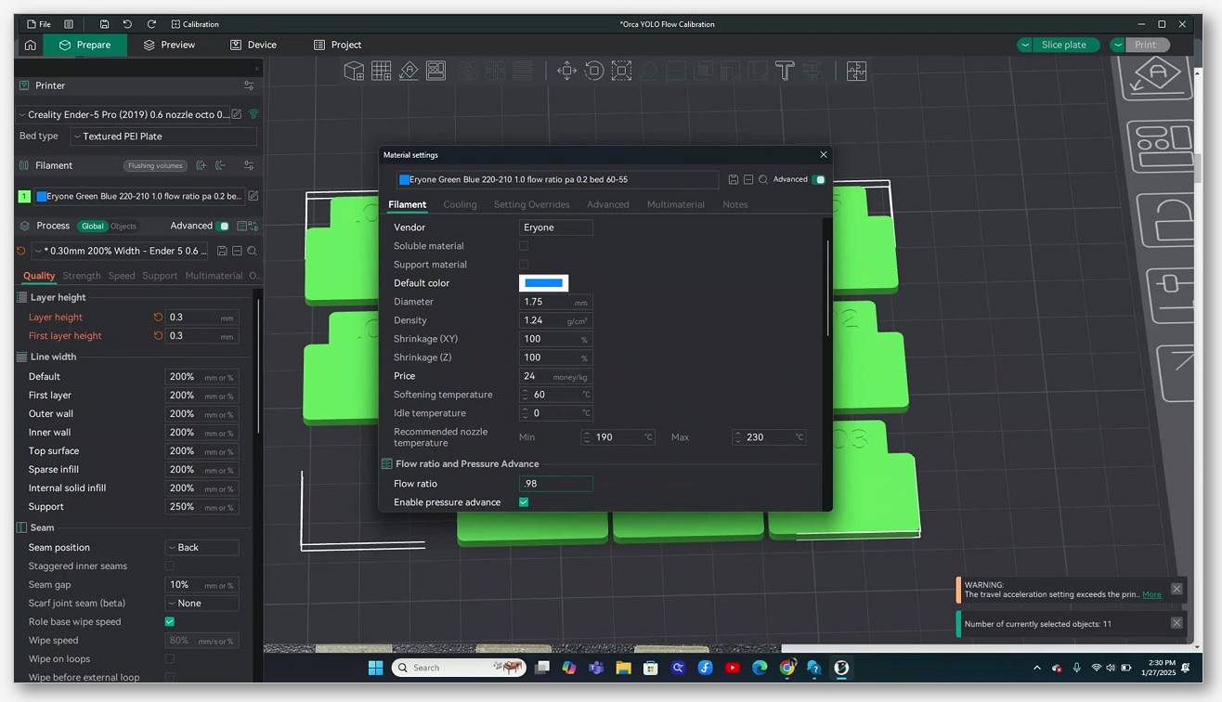Click the Home icon
The image size is (1222, 702).
tap(31, 45)
